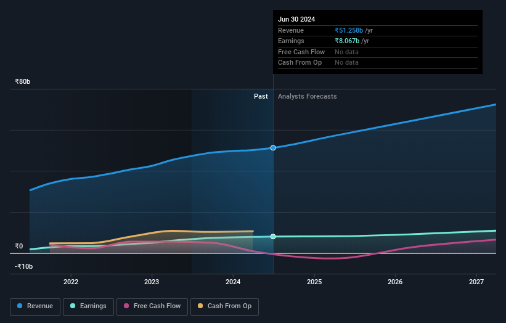This screenshot has height=323, width=506.
Task: Click the tooltip Free Cash Flow label
Action: point(301,52)
